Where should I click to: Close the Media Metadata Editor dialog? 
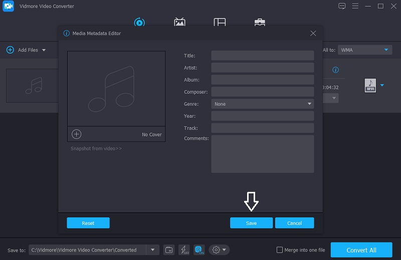(313, 34)
